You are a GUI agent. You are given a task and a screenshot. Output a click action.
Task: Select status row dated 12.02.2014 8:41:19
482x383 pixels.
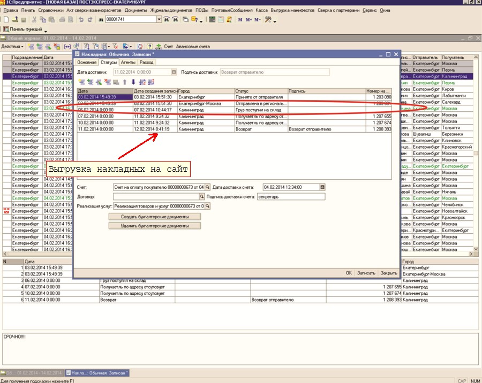234,129
